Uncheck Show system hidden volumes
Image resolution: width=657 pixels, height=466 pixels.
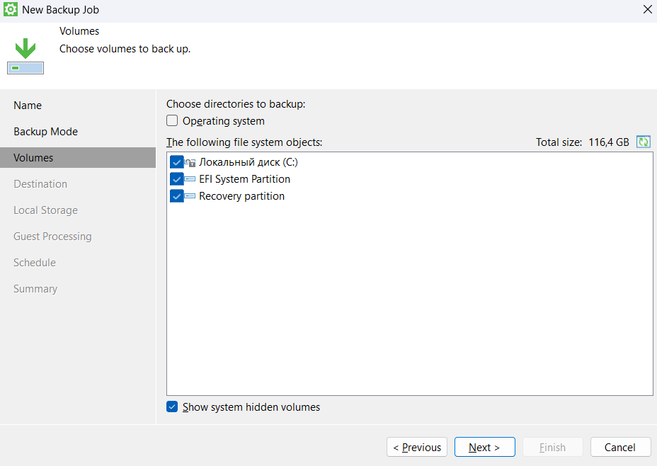pos(172,407)
